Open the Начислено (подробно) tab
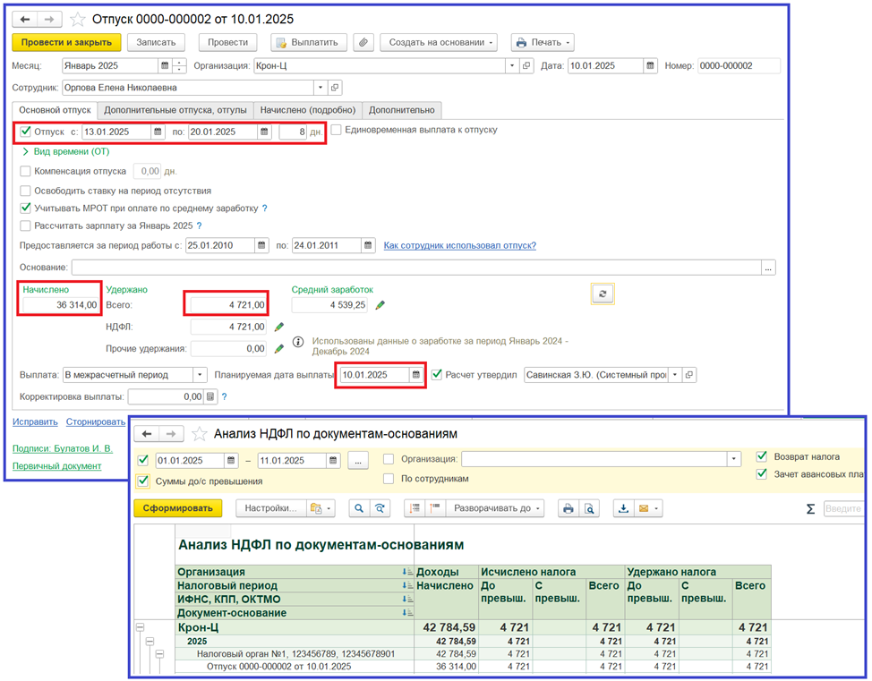Viewport: 872px width, 681px height. 308,110
